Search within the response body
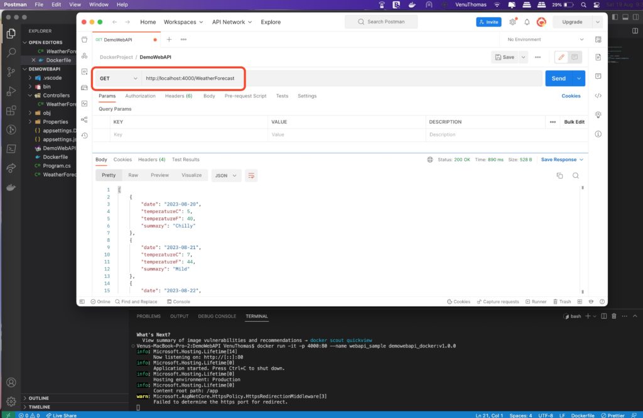This screenshot has width=643, height=418. click(576, 176)
